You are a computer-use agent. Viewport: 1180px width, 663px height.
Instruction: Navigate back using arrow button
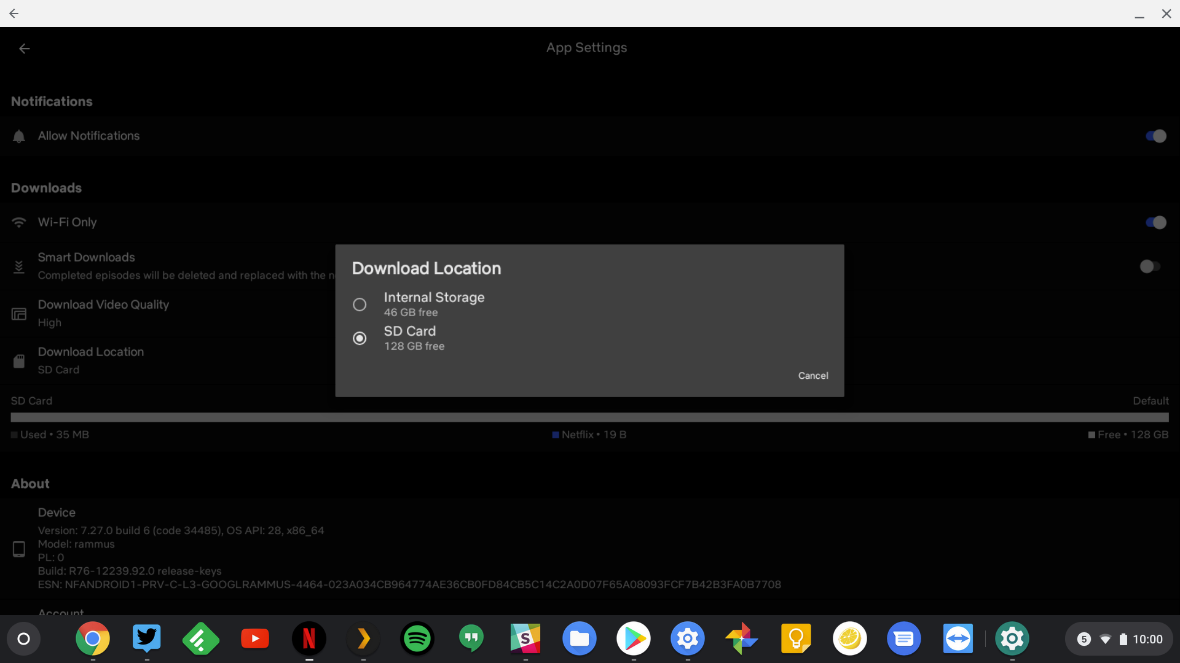click(23, 47)
